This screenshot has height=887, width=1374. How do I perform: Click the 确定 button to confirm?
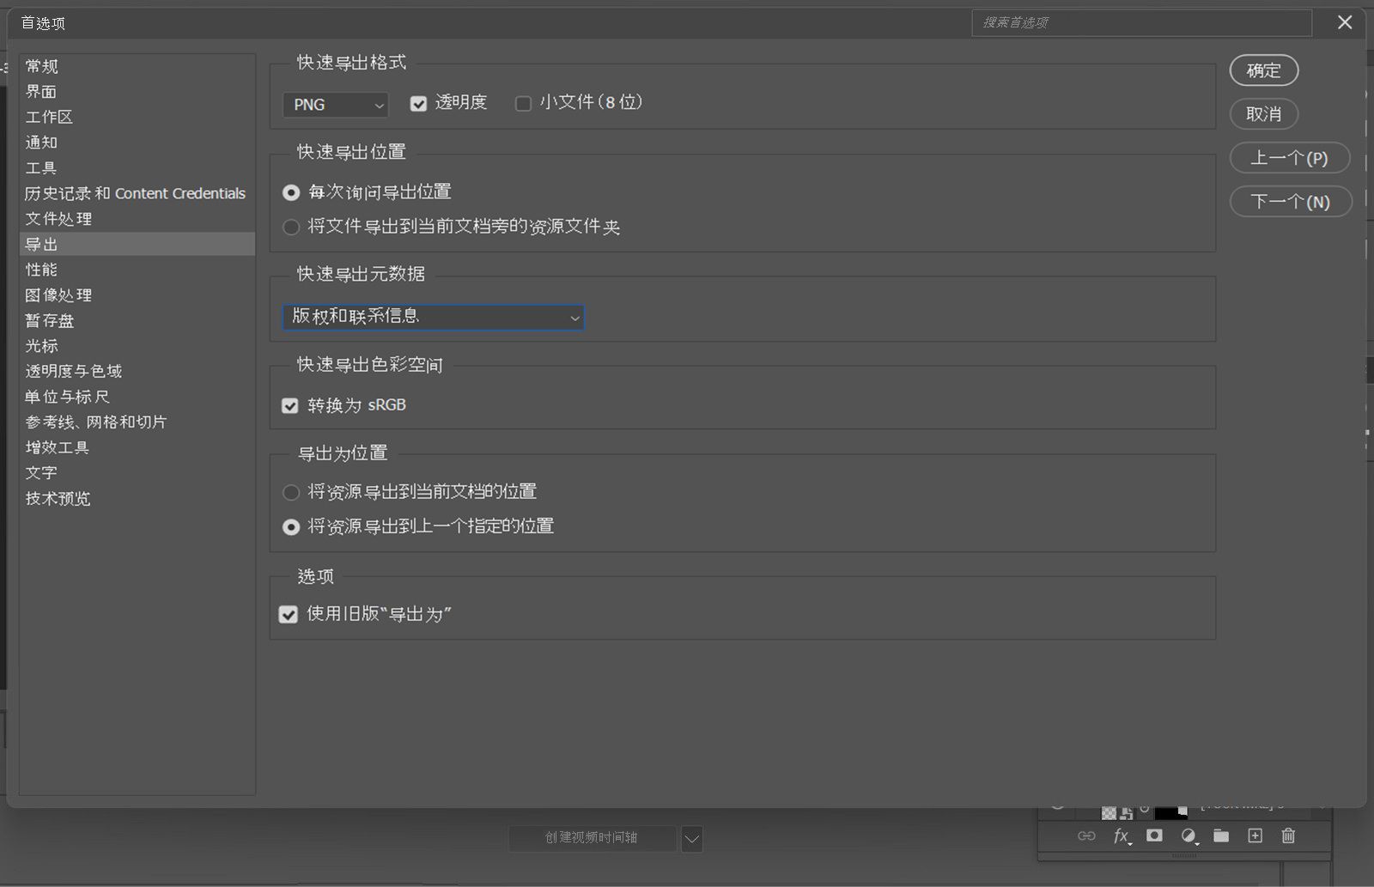click(1264, 70)
